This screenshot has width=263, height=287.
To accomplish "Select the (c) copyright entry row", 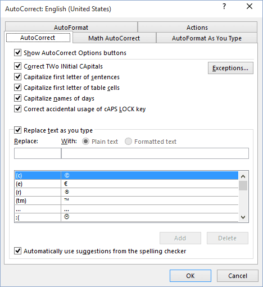I will coord(126,175).
